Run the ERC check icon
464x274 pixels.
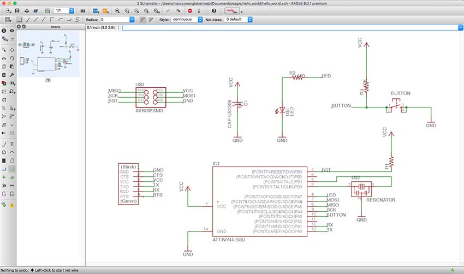[4, 205]
